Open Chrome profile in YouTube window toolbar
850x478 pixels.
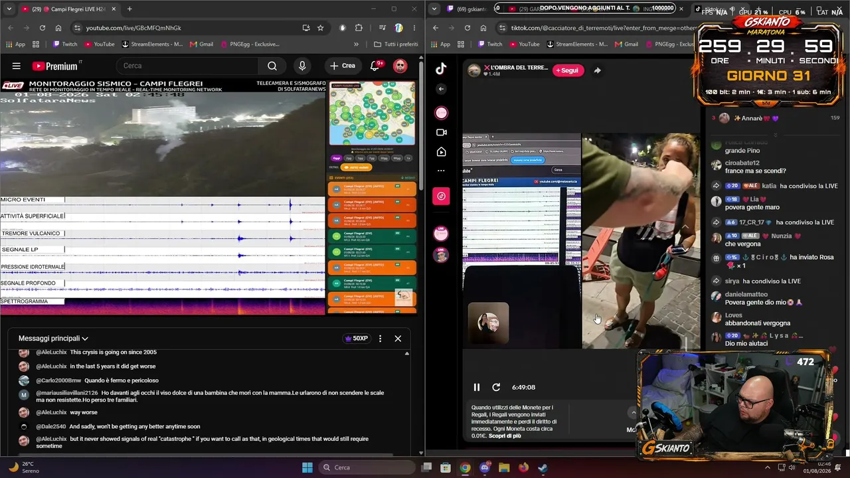point(398,28)
